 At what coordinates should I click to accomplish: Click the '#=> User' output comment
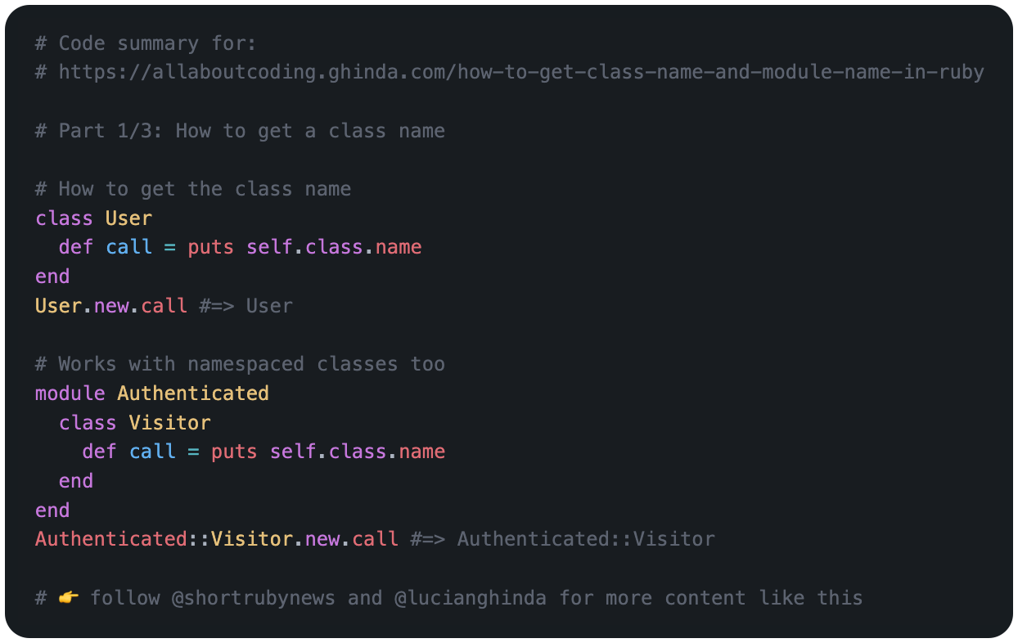click(x=246, y=306)
